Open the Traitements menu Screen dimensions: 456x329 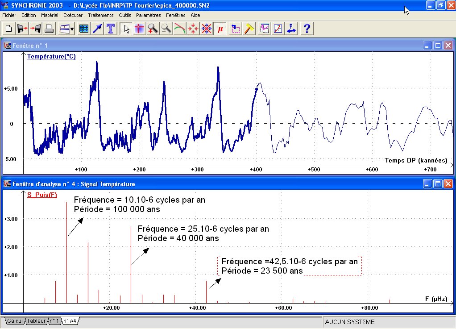[x=100, y=15]
